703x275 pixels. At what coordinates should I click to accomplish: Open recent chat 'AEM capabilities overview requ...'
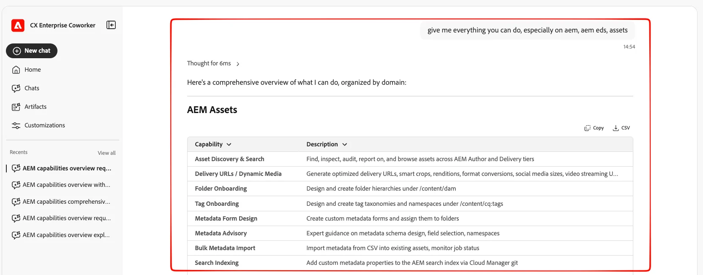coord(62,218)
